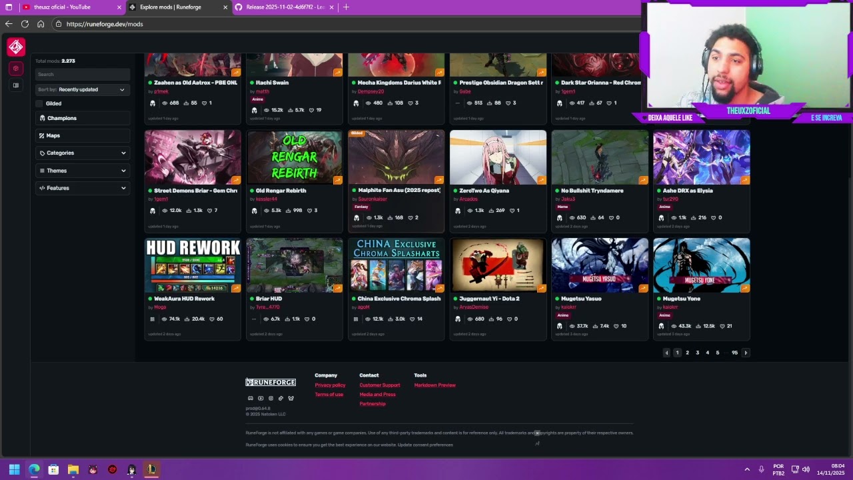
Task: Open the Sort by Recently updated dropdown
Action: click(x=83, y=89)
